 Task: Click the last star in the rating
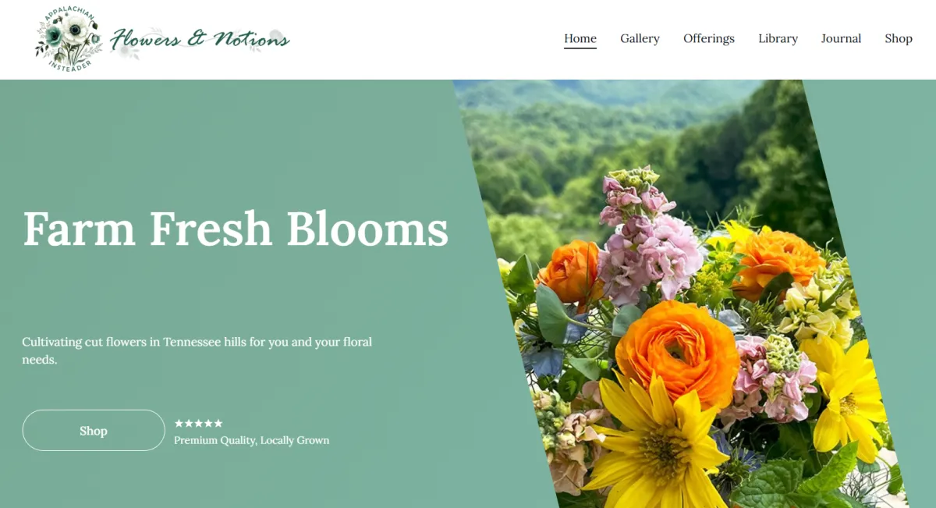click(218, 423)
